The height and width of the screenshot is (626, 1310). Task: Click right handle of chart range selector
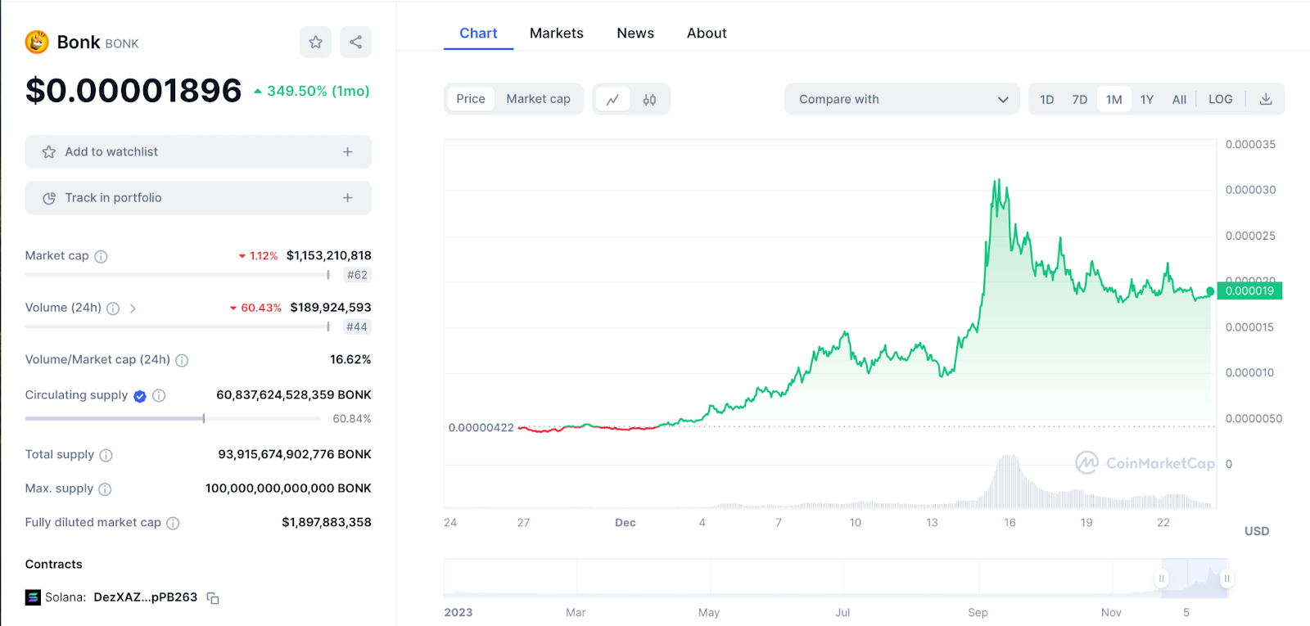point(1226,579)
